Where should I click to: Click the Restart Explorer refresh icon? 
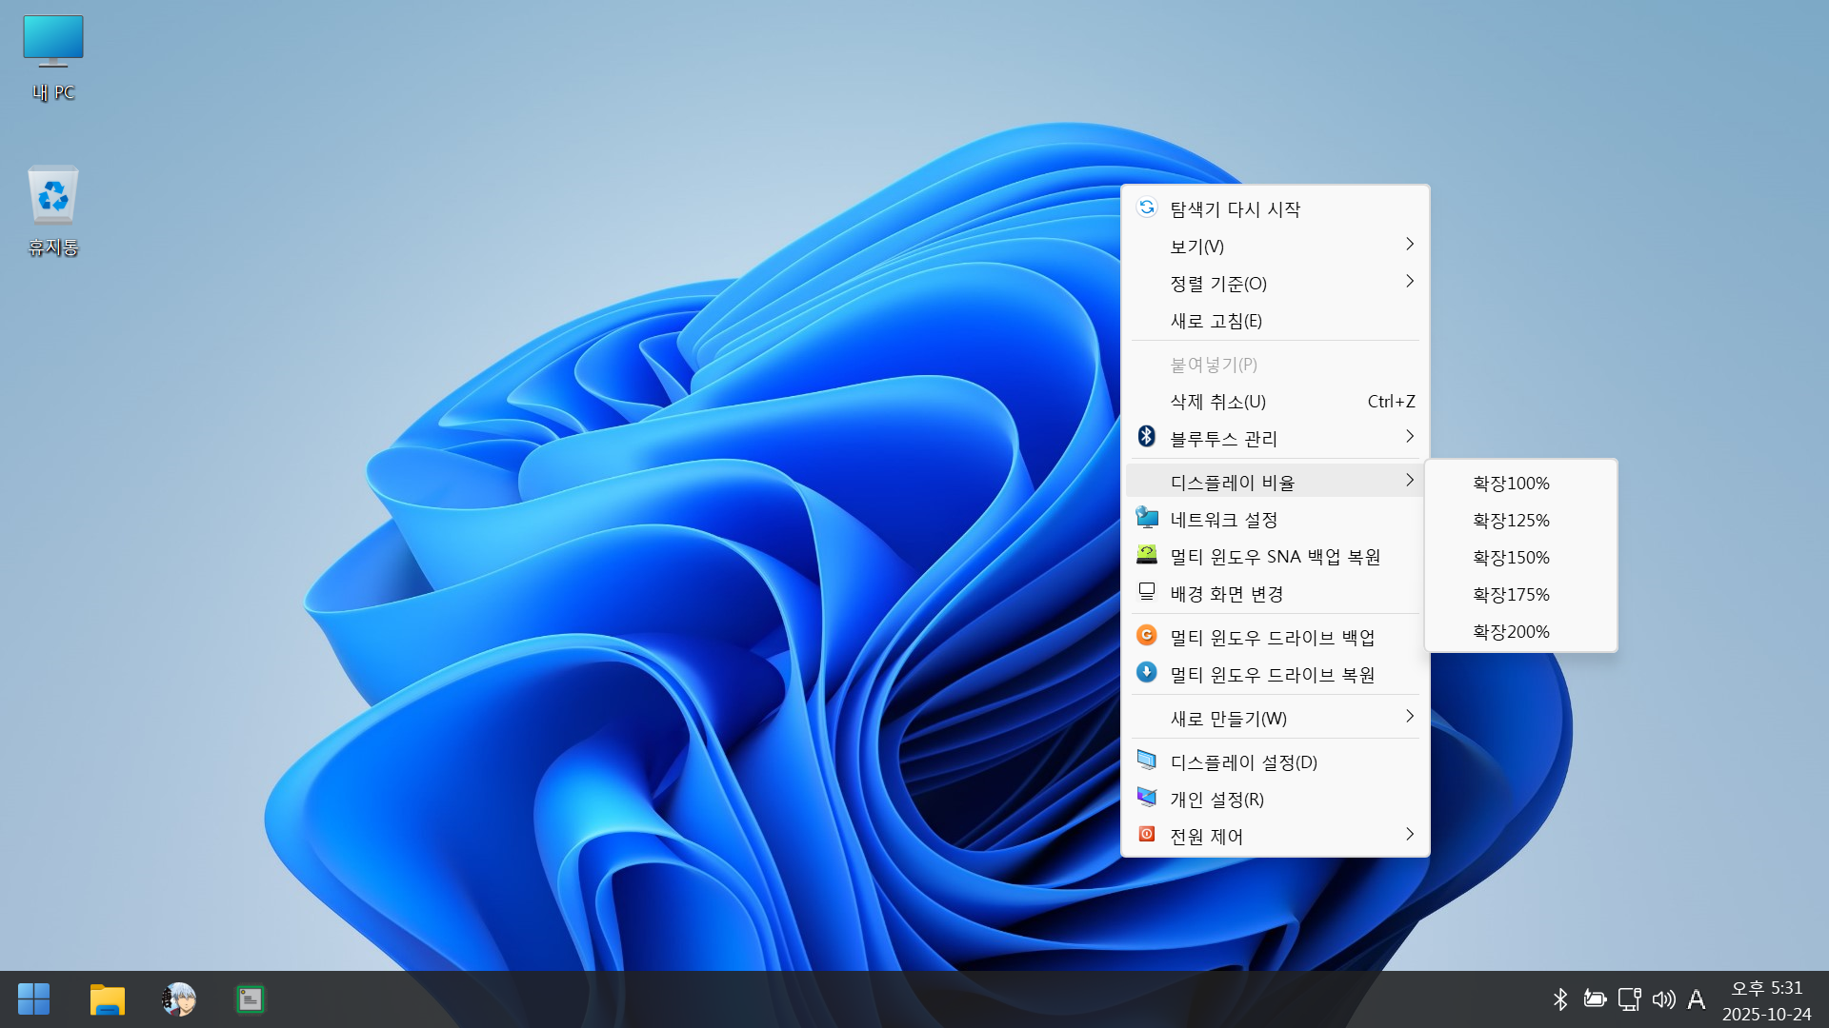1147,208
